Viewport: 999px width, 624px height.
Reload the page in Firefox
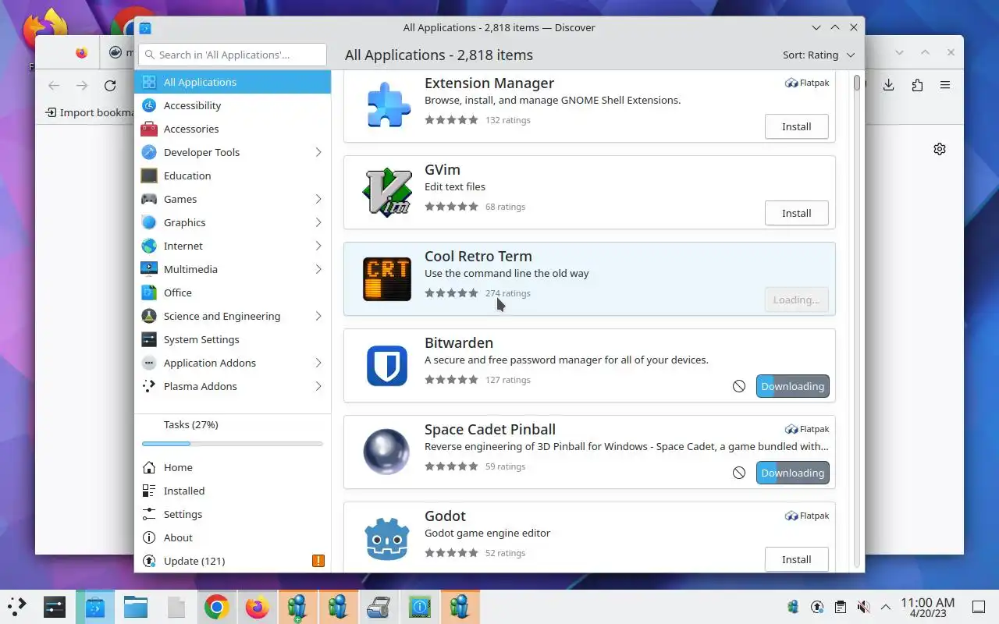click(x=110, y=86)
